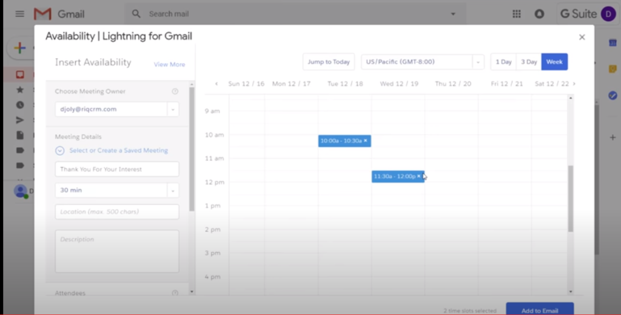Click the Add to Email button
The width and height of the screenshot is (621, 315).
click(539, 310)
